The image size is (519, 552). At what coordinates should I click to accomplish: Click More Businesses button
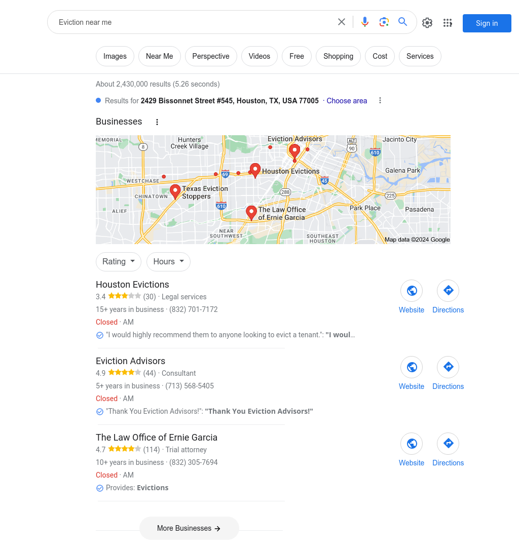[189, 528]
